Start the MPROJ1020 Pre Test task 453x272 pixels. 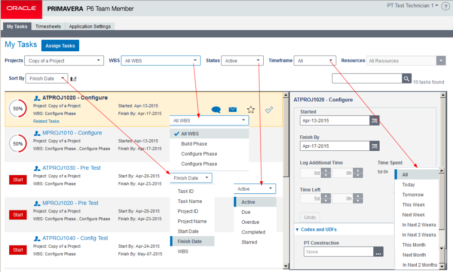pos(18,215)
